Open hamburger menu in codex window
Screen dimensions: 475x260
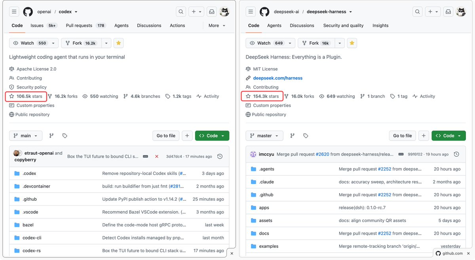point(14,12)
